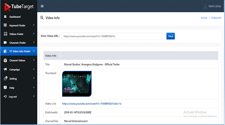Expand the Channels Finder chevron
225x125 pixels.
click(34, 42)
